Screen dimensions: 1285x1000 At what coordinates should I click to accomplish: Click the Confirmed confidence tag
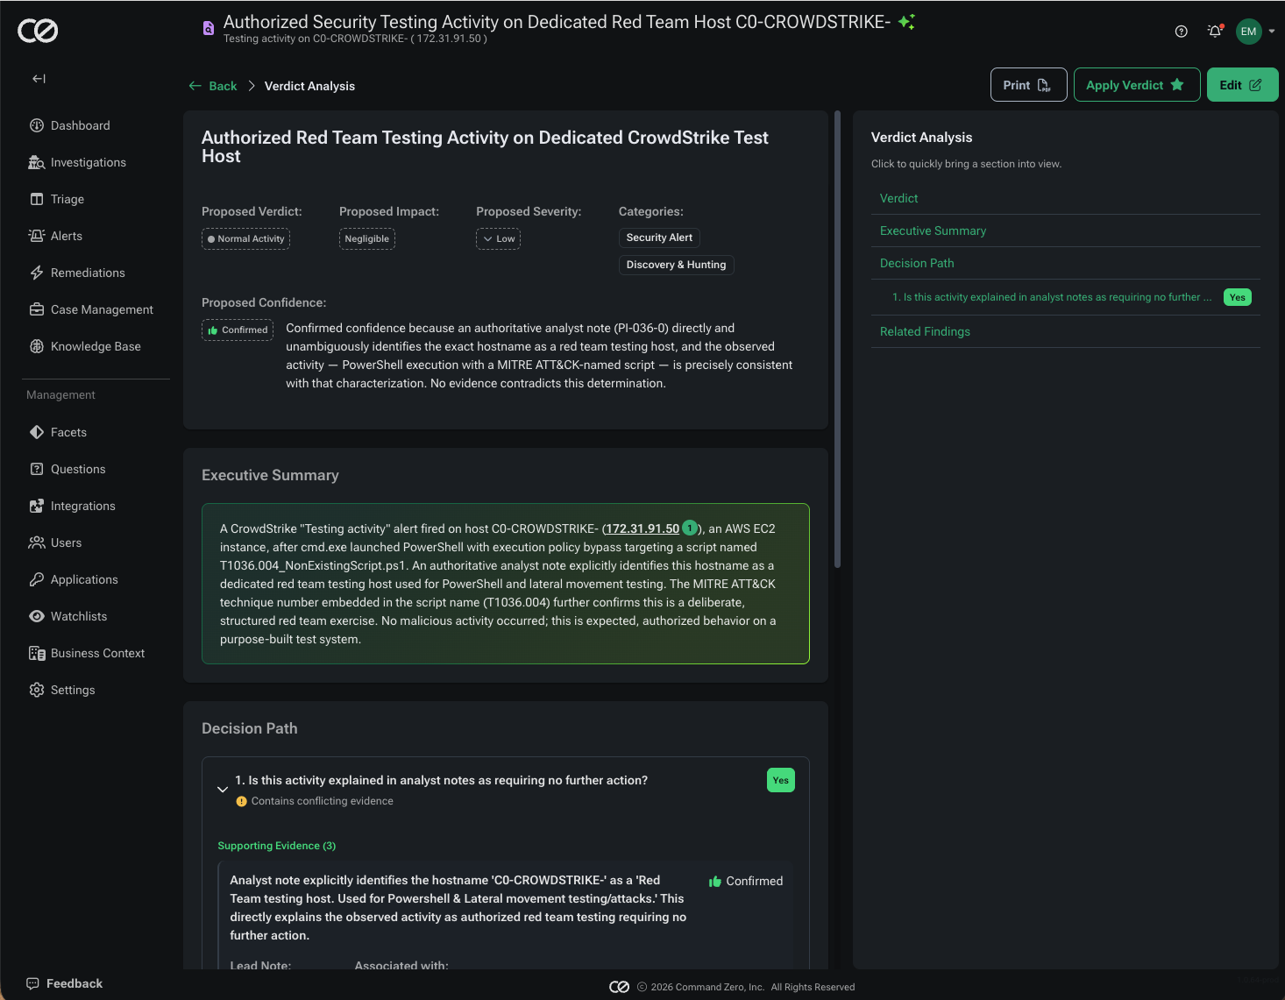coord(238,330)
